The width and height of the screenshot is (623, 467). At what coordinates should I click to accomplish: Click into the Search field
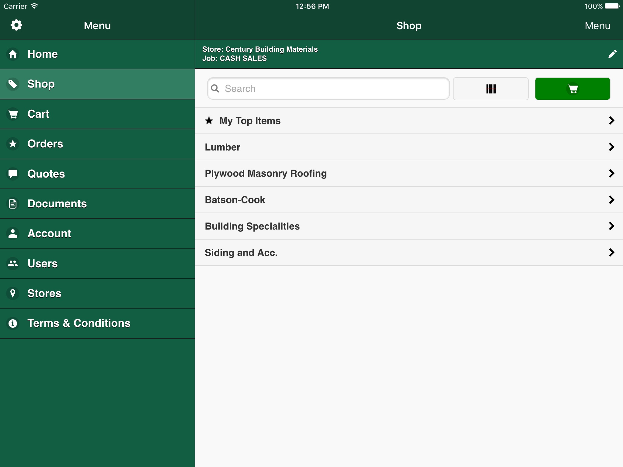335,89
